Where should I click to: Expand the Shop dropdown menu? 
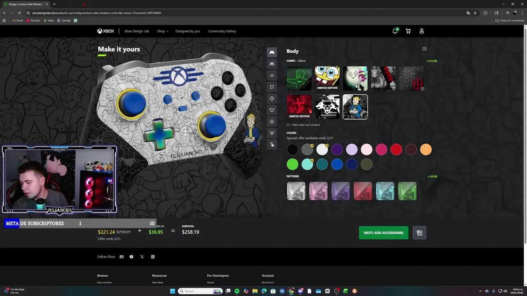tap(163, 31)
